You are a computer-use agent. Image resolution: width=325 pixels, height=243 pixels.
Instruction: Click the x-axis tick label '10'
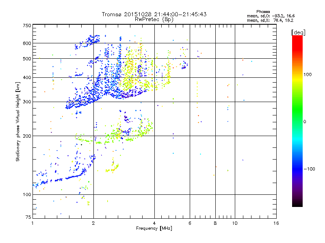tap(235, 223)
